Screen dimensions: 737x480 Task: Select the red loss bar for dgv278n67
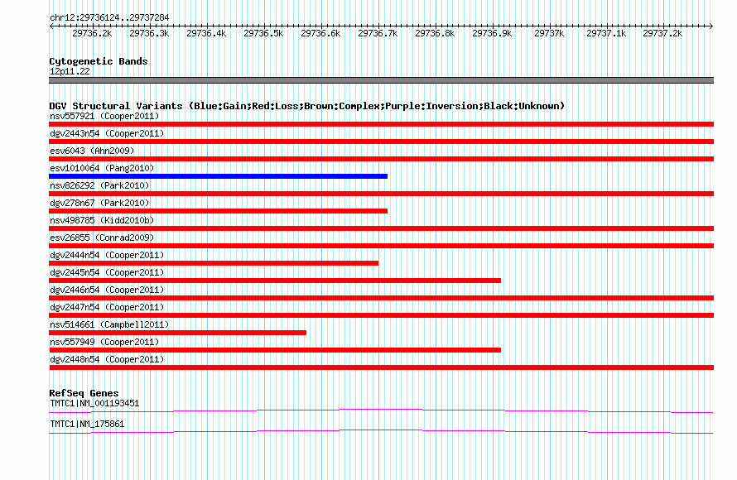click(218, 211)
